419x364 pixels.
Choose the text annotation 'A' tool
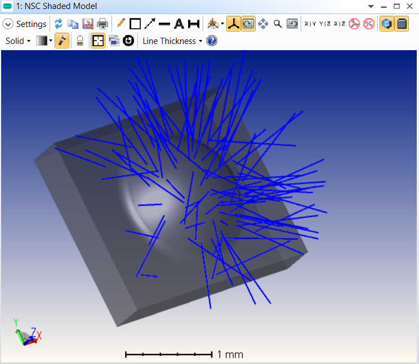(179, 24)
